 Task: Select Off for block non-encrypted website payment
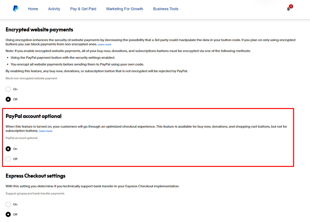tap(8, 99)
